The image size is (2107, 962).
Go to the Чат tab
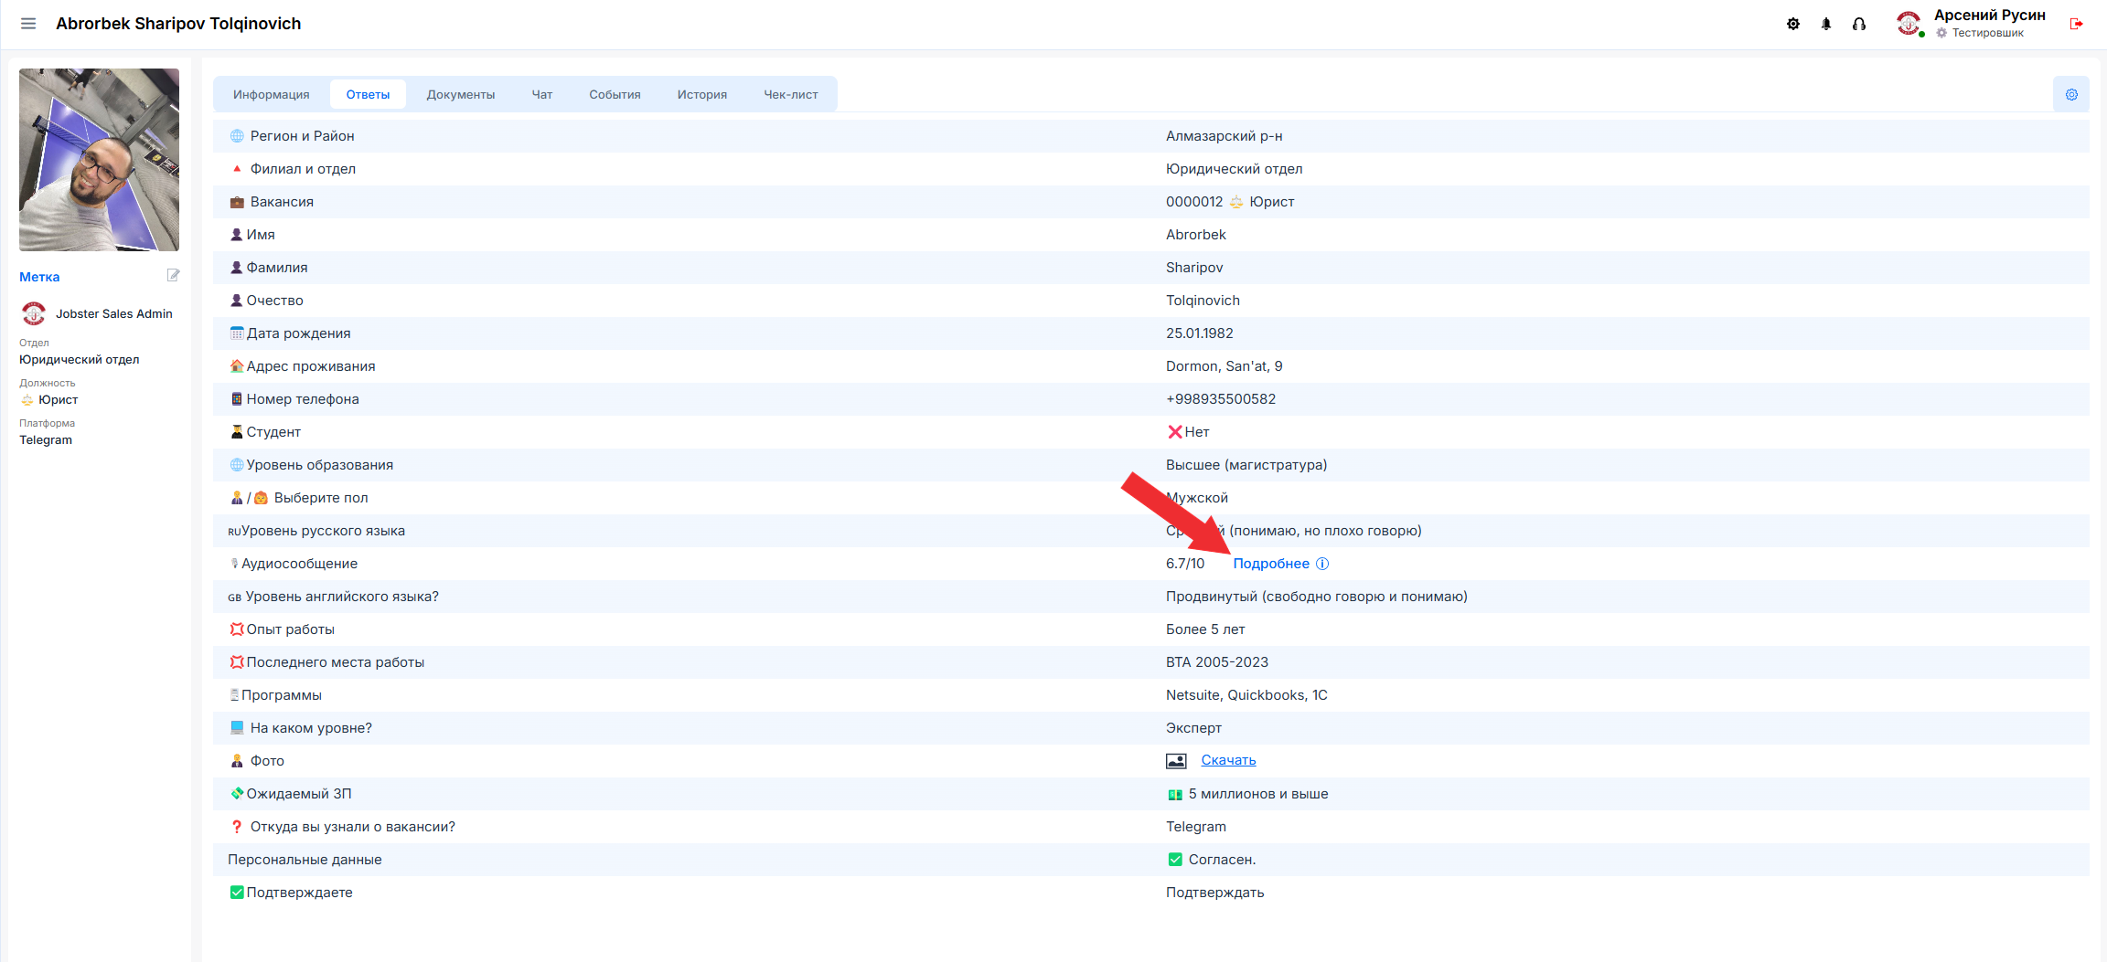click(x=542, y=94)
